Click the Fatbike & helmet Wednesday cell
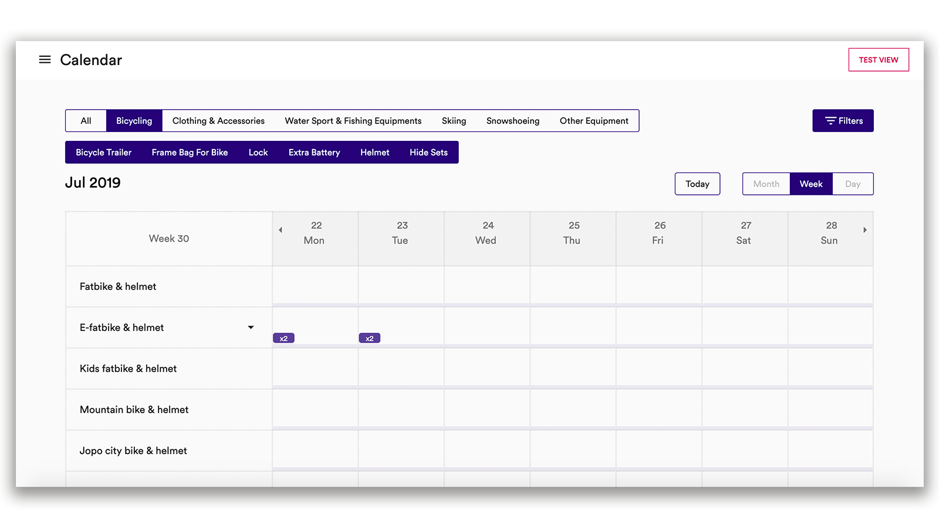The height and width of the screenshot is (528, 939). [487, 286]
